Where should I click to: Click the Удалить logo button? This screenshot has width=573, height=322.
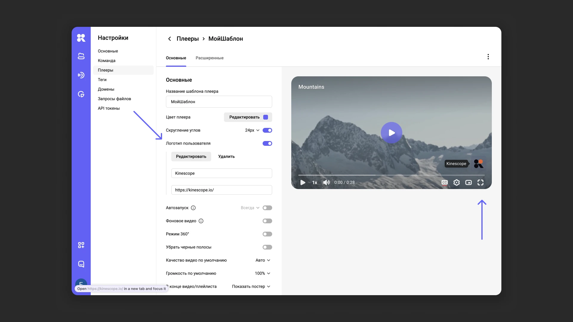click(226, 157)
